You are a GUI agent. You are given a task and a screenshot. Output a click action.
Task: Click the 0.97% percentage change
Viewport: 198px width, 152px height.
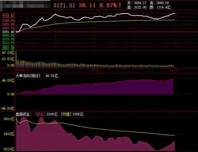tap(108, 5)
